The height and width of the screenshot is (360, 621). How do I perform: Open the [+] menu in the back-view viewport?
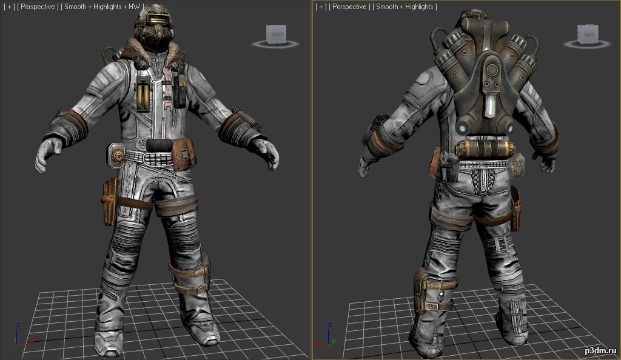pyautogui.click(x=320, y=7)
